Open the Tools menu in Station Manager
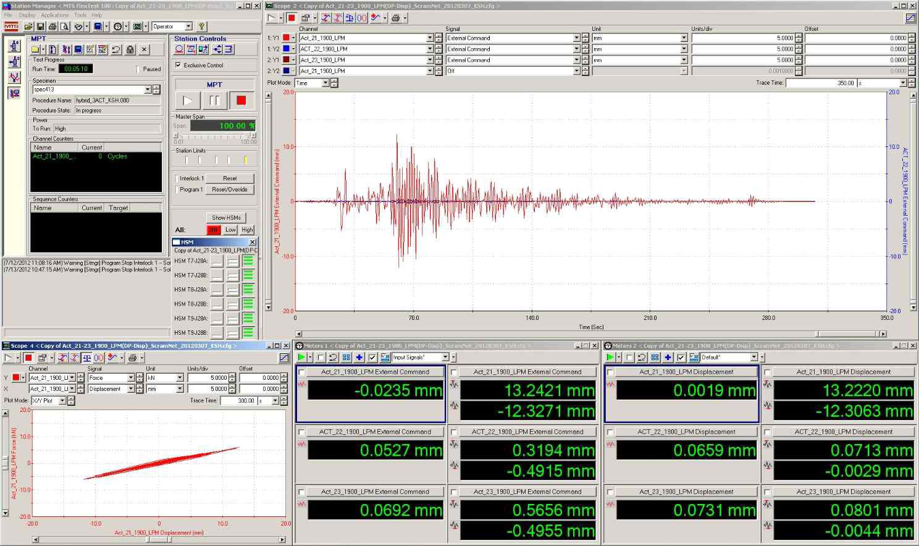Screen dimensions: 919x546 pos(80,15)
